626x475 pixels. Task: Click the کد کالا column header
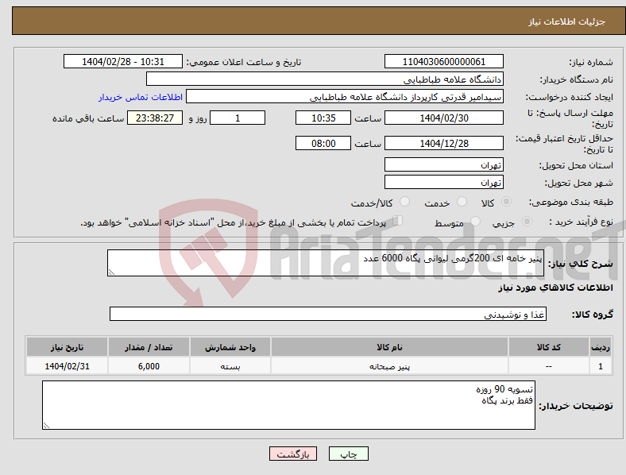(549, 347)
